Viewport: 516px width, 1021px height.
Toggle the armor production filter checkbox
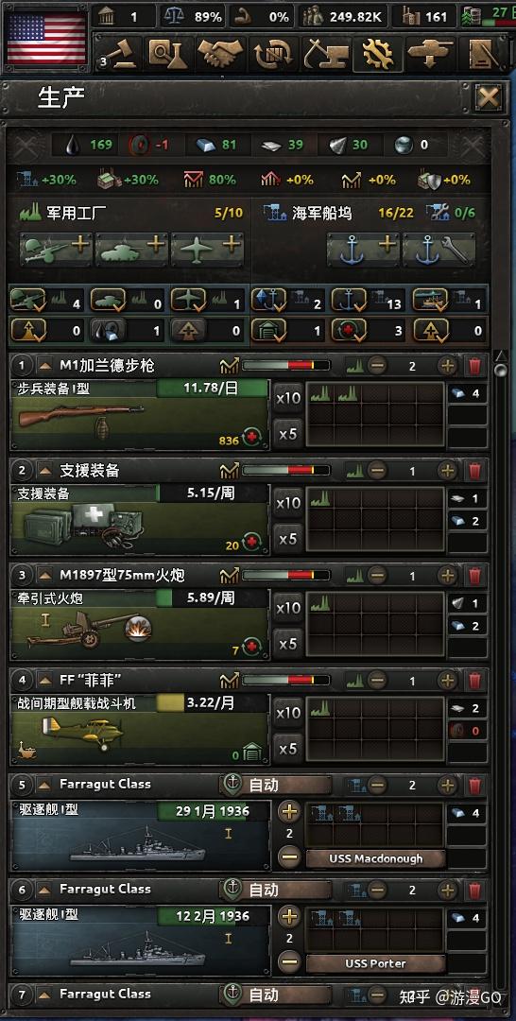tap(108, 301)
